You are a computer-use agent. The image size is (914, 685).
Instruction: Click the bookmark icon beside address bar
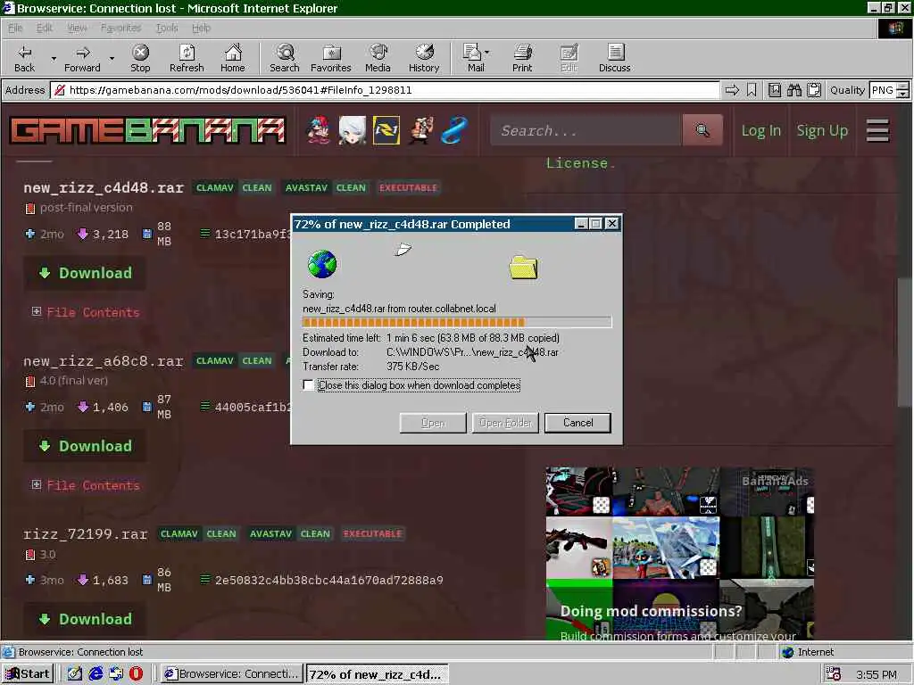click(752, 90)
